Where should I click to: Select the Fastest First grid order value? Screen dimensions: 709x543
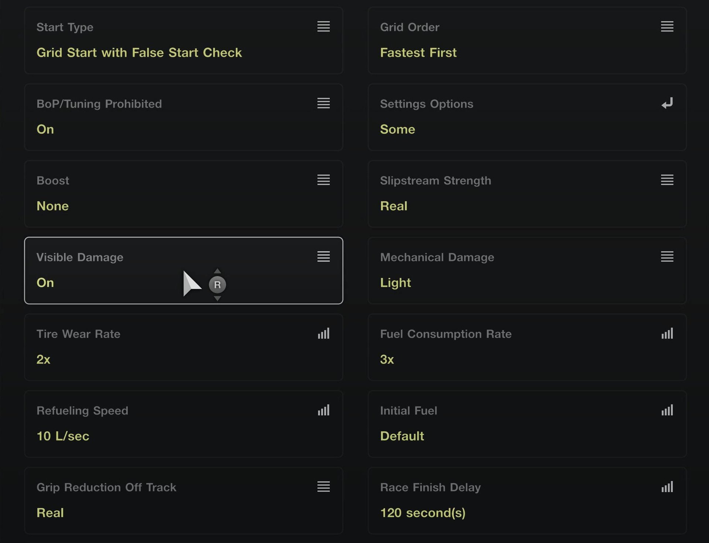pyautogui.click(x=418, y=53)
